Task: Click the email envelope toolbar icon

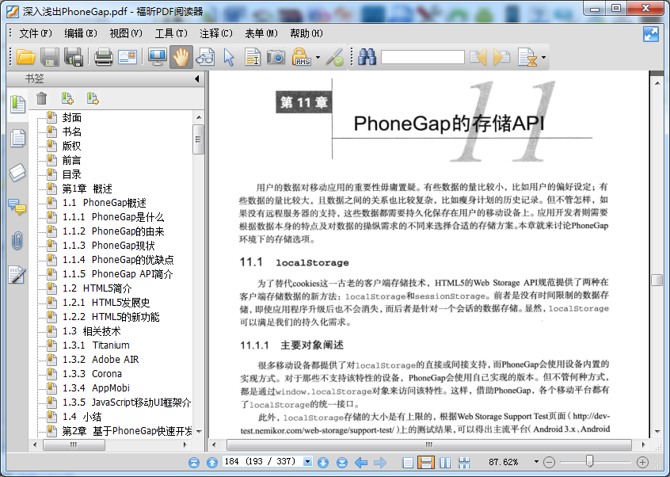Action: 128,57
